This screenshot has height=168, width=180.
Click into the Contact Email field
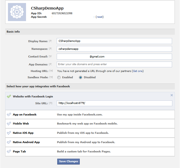tap(114, 57)
